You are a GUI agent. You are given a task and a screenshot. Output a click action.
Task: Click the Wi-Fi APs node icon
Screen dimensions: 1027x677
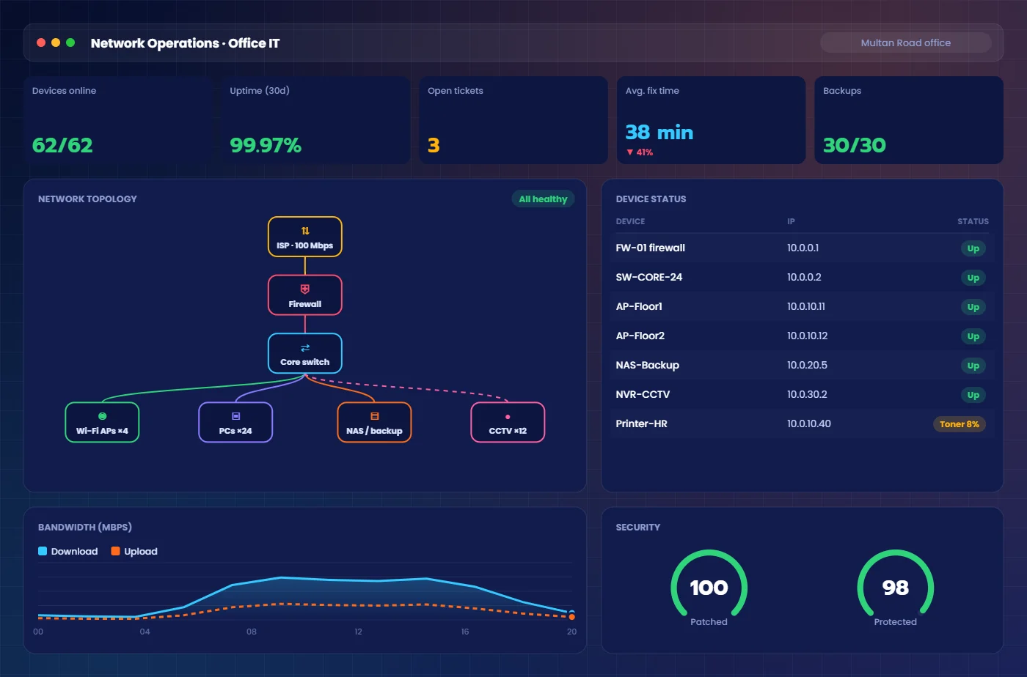102,416
